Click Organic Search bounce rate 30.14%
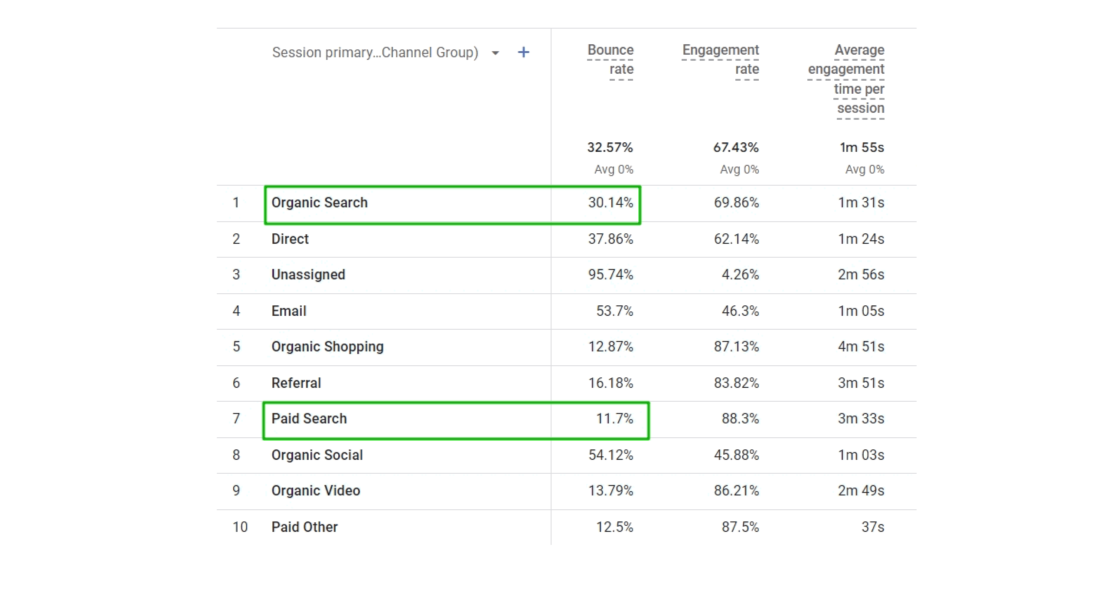This screenshot has height=590, width=1110. click(610, 203)
